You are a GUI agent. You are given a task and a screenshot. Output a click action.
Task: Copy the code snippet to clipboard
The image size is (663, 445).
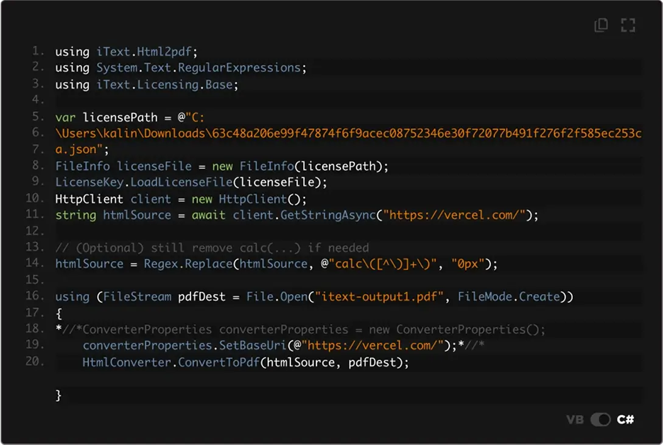[601, 25]
